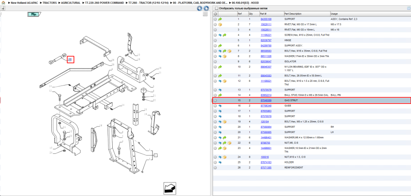Click the plus icon for SUPPORT 84355108
The height and width of the screenshot is (196, 411).
coord(215,19)
